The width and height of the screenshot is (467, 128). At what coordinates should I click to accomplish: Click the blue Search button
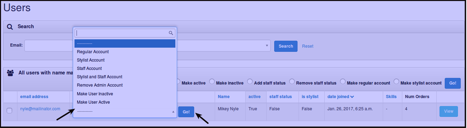(286, 46)
